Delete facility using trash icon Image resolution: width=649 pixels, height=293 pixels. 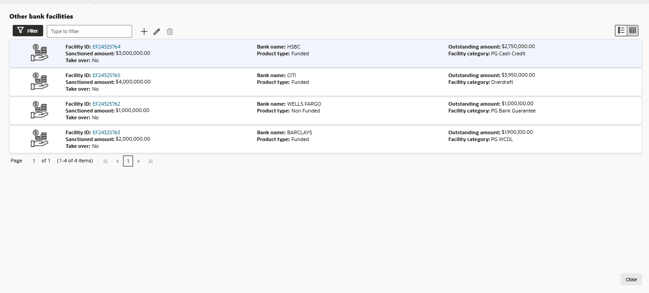pyautogui.click(x=170, y=31)
